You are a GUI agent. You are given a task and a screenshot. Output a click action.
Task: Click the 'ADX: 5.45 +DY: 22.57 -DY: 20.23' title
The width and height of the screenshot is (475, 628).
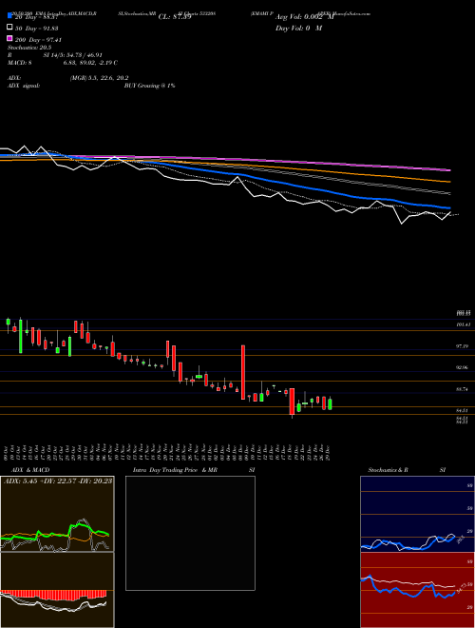(x=58, y=481)
